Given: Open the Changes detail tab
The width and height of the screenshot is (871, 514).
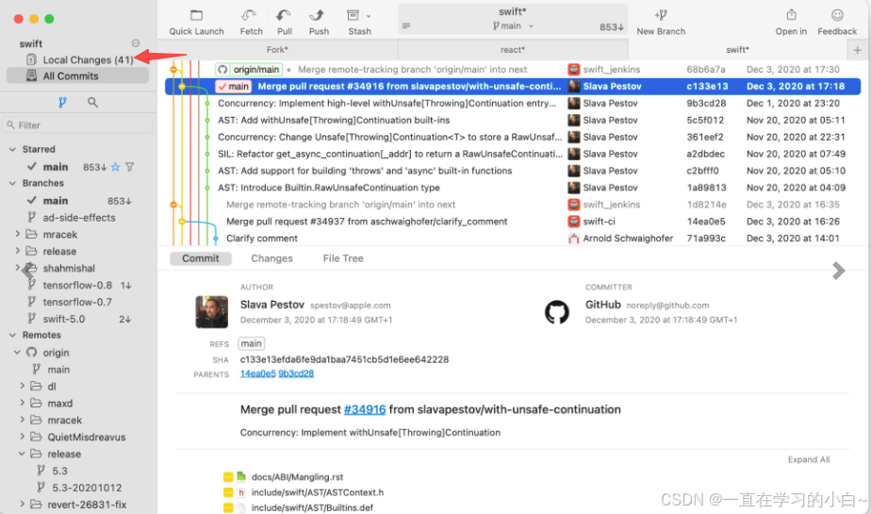Looking at the screenshot, I should click(271, 258).
